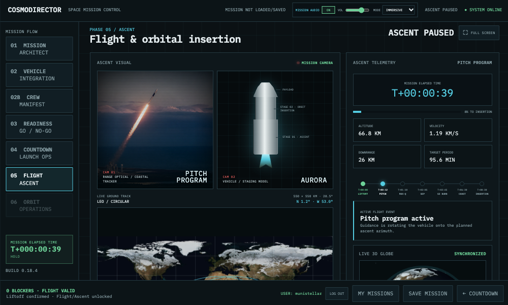
Task: Click the user name munistellar
Action: pyautogui.click(x=308, y=294)
